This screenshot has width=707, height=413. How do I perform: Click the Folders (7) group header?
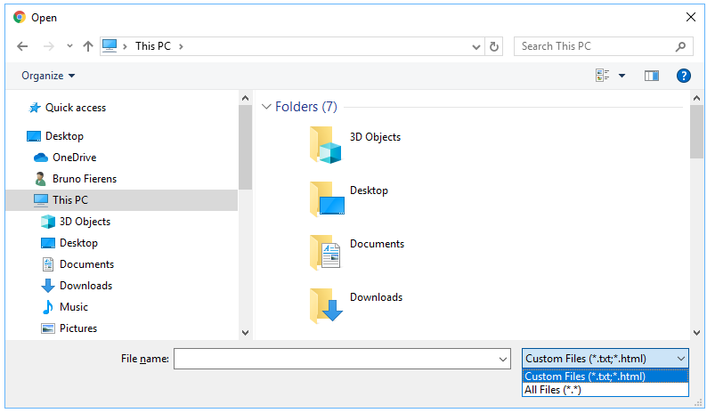pyautogui.click(x=306, y=107)
